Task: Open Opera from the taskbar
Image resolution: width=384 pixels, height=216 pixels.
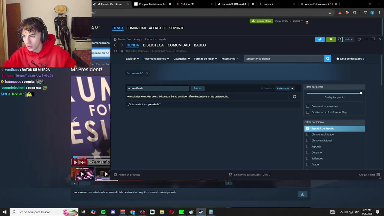Action: point(172,212)
